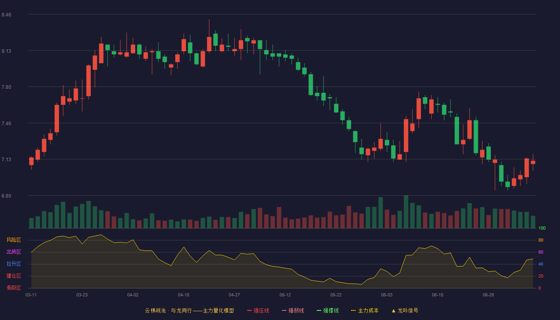Click the 04-27 date label

coord(234,295)
